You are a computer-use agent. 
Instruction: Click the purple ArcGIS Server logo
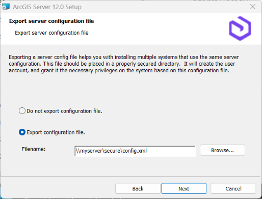coord(240,29)
